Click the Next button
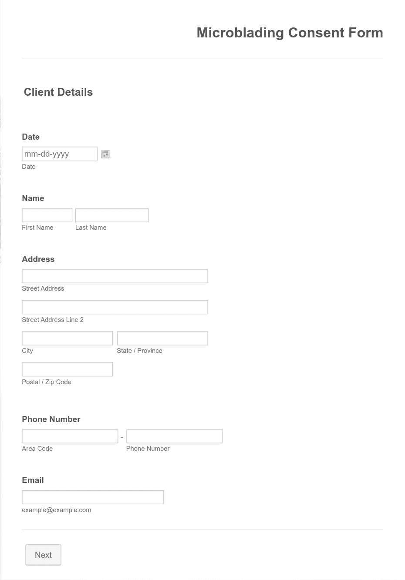Screen dimensions: 405x580 pyautogui.click(x=43, y=555)
